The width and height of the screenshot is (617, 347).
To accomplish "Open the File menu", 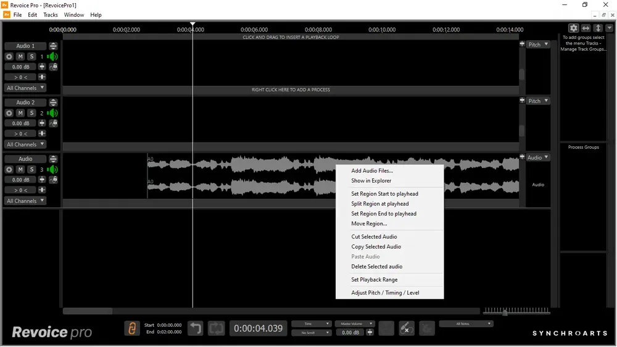I will (17, 15).
